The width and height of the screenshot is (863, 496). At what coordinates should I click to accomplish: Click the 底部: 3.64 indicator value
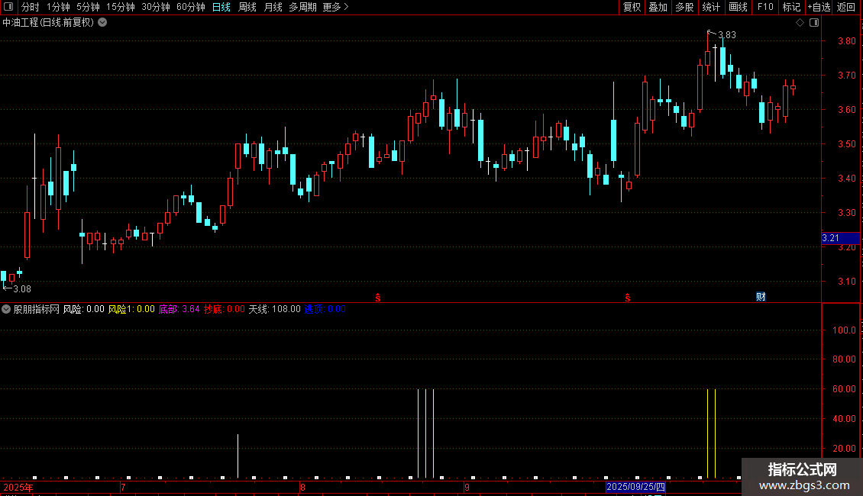tap(179, 309)
